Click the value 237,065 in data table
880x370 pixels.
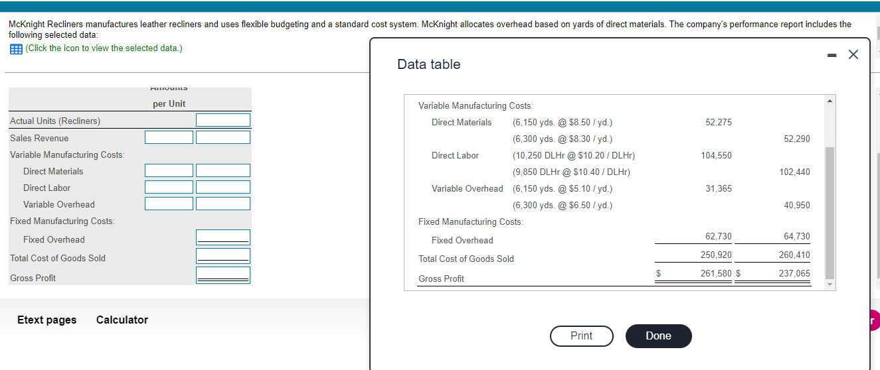(x=794, y=273)
